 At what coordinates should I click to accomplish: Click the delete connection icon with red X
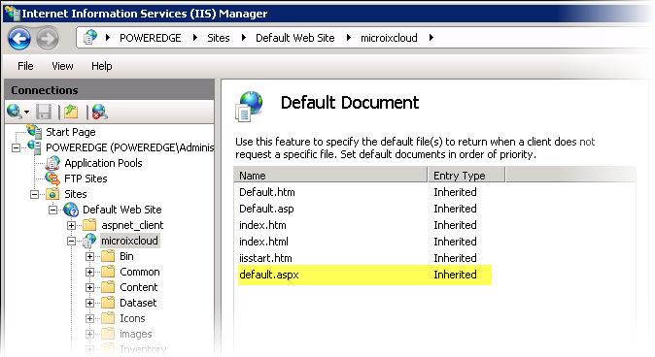pyautogui.click(x=99, y=112)
